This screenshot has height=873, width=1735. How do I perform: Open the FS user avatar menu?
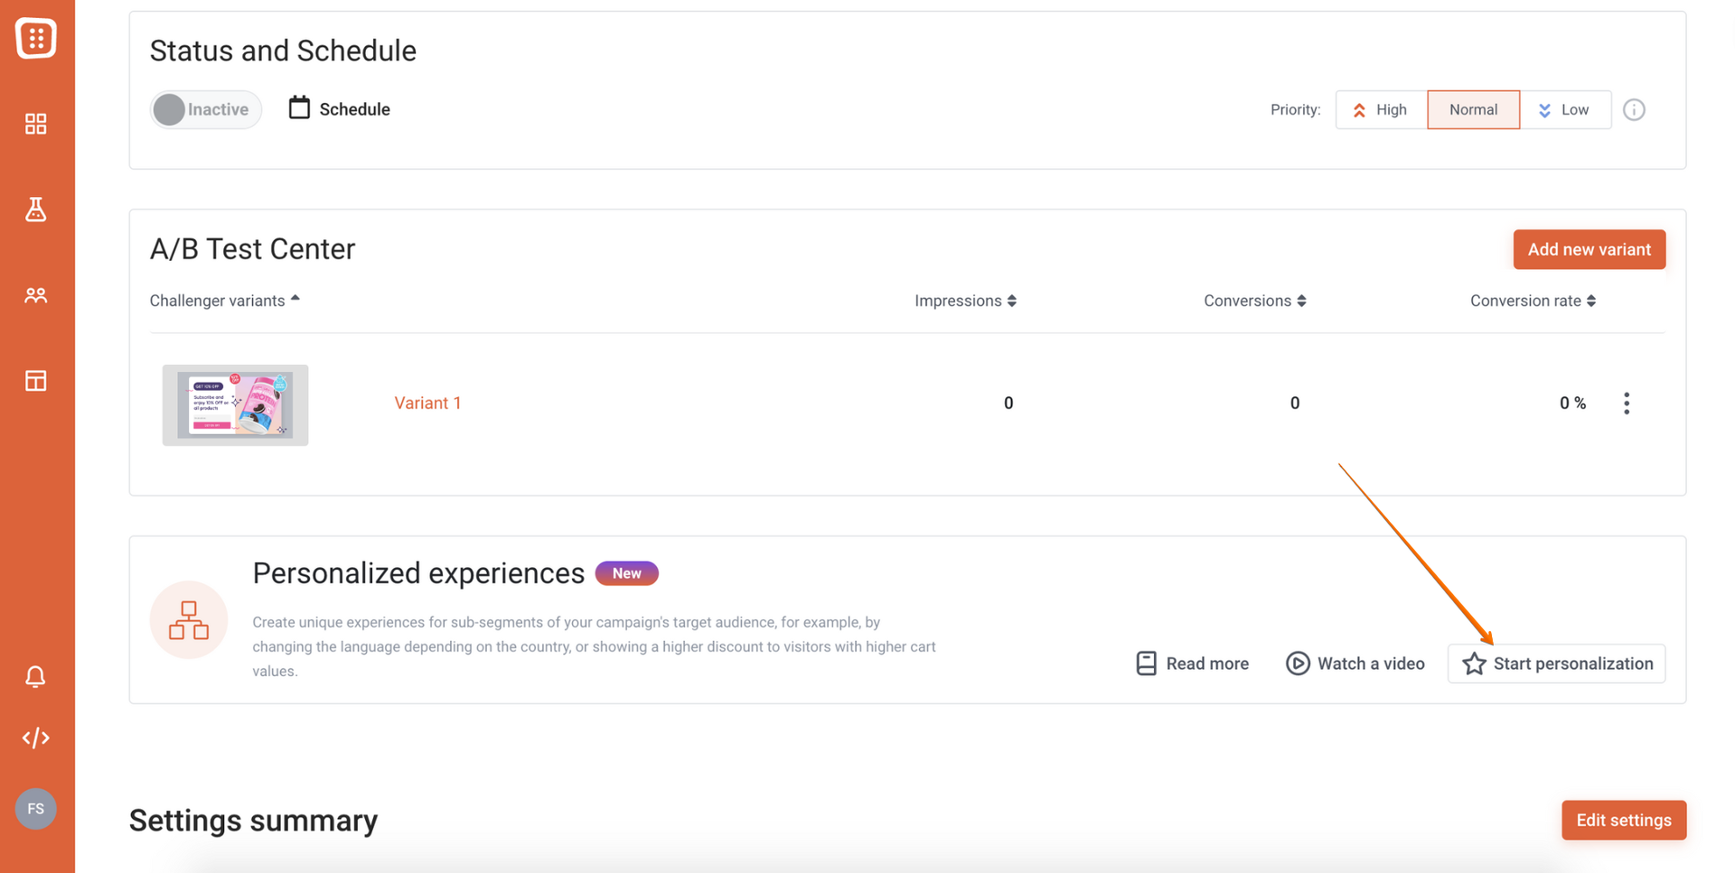[36, 809]
